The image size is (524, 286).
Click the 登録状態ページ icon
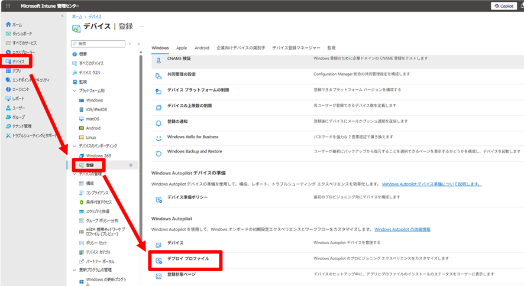(x=158, y=276)
